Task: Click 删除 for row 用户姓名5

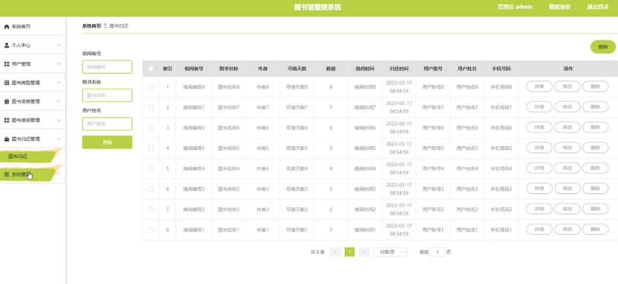Action: pos(595,148)
